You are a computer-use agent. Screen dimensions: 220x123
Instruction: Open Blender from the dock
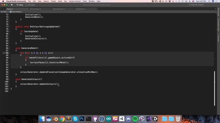pos(55,119)
